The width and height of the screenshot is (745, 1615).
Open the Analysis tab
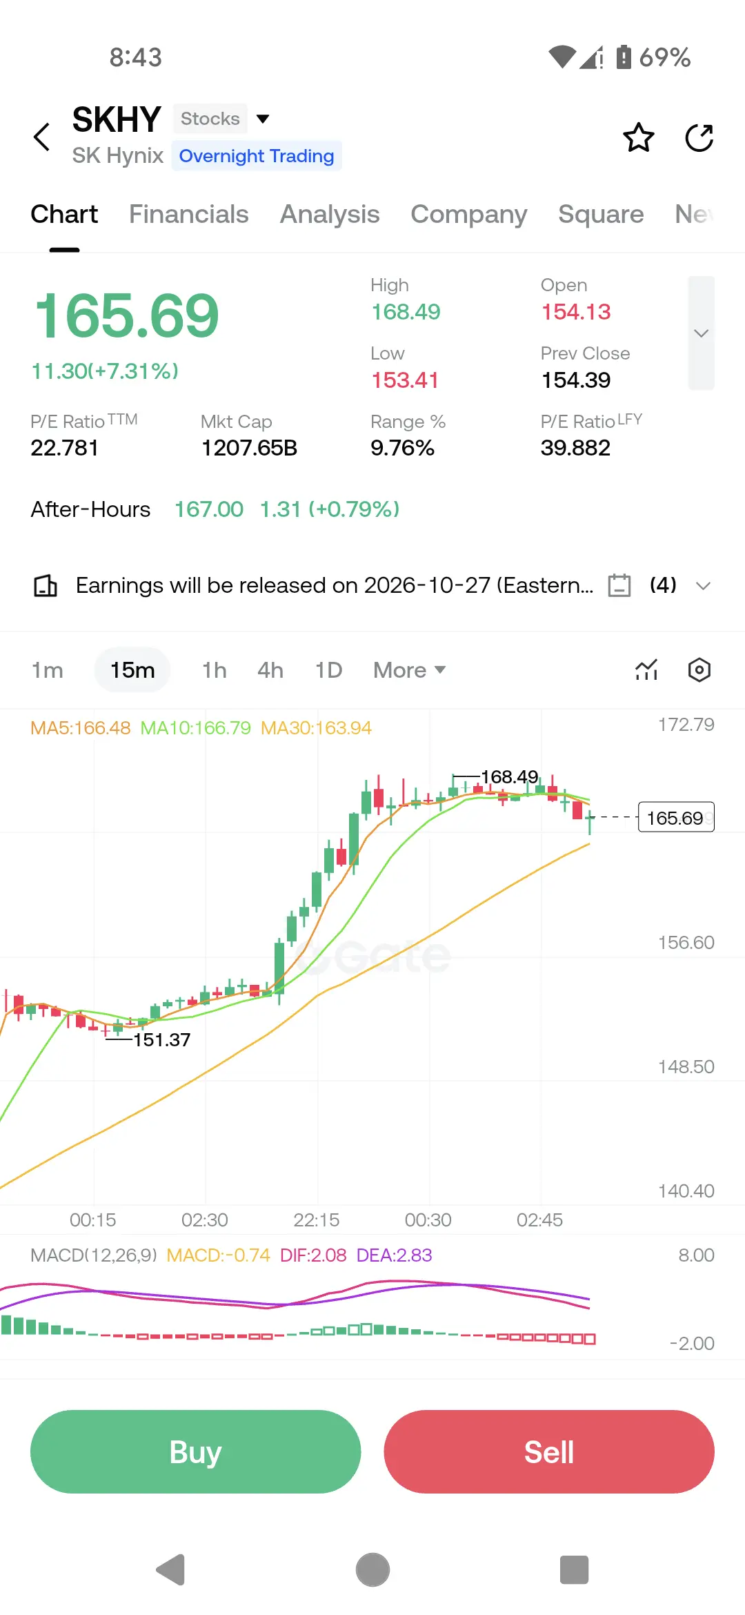click(x=330, y=214)
